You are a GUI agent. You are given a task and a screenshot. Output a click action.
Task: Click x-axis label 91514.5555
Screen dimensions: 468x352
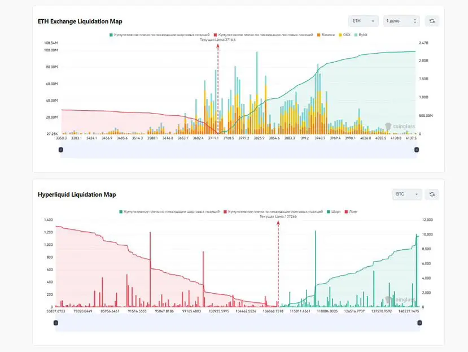click(x=137, y=311)
